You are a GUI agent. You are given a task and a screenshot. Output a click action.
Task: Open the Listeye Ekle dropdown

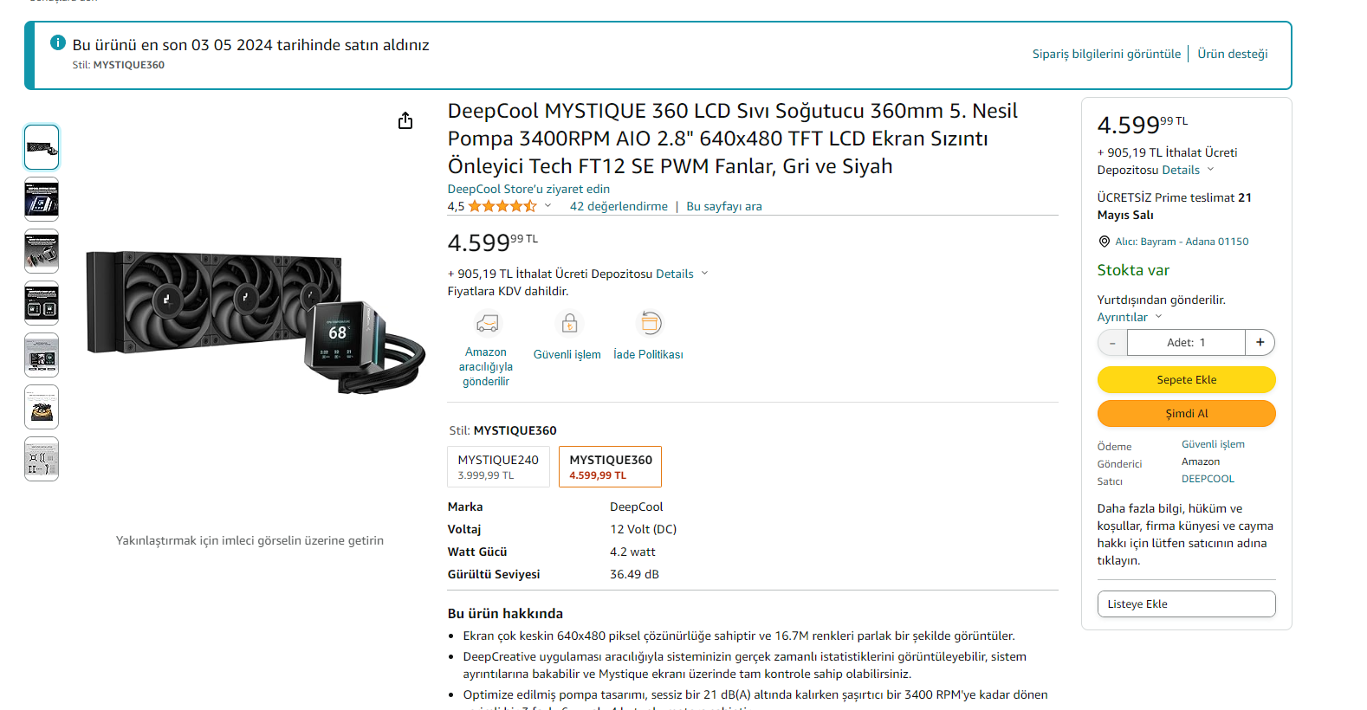click(1187, 604)
